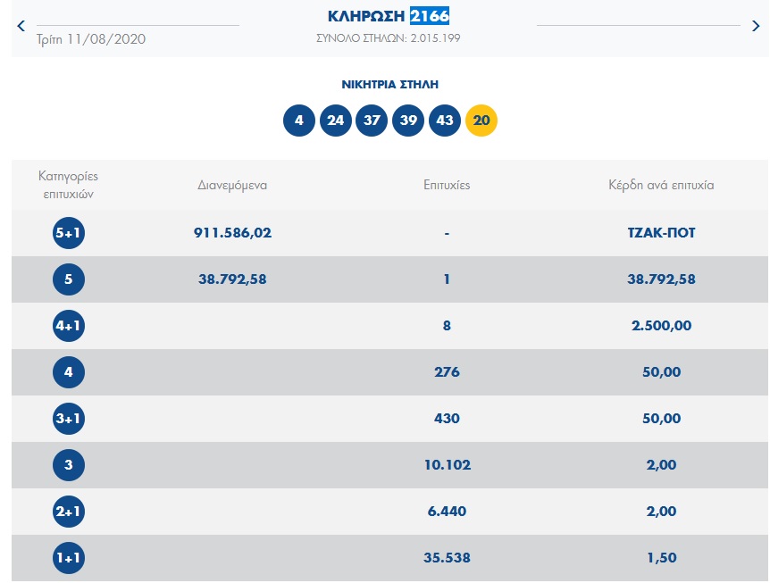Click the ΚΛΗΡΩΣΗ draw title

pyautogui.click(x=366, y=15)
